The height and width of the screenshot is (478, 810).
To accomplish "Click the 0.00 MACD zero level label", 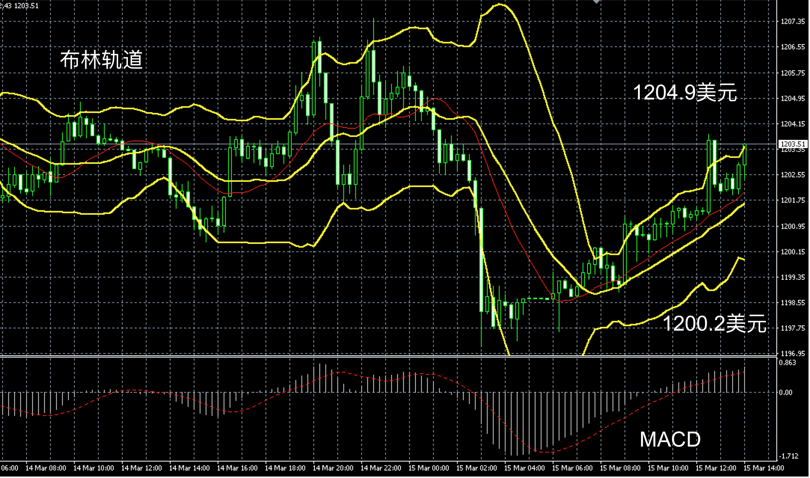I will [785, 392].
